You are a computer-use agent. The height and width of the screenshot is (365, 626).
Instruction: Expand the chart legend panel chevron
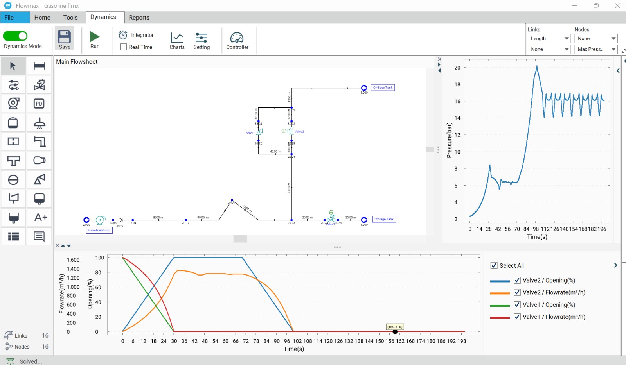[x=615, y=265]
